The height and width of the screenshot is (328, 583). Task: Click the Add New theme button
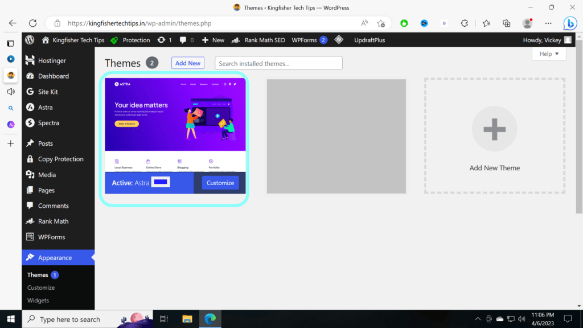pyautogui.click(x=188, y=63)
